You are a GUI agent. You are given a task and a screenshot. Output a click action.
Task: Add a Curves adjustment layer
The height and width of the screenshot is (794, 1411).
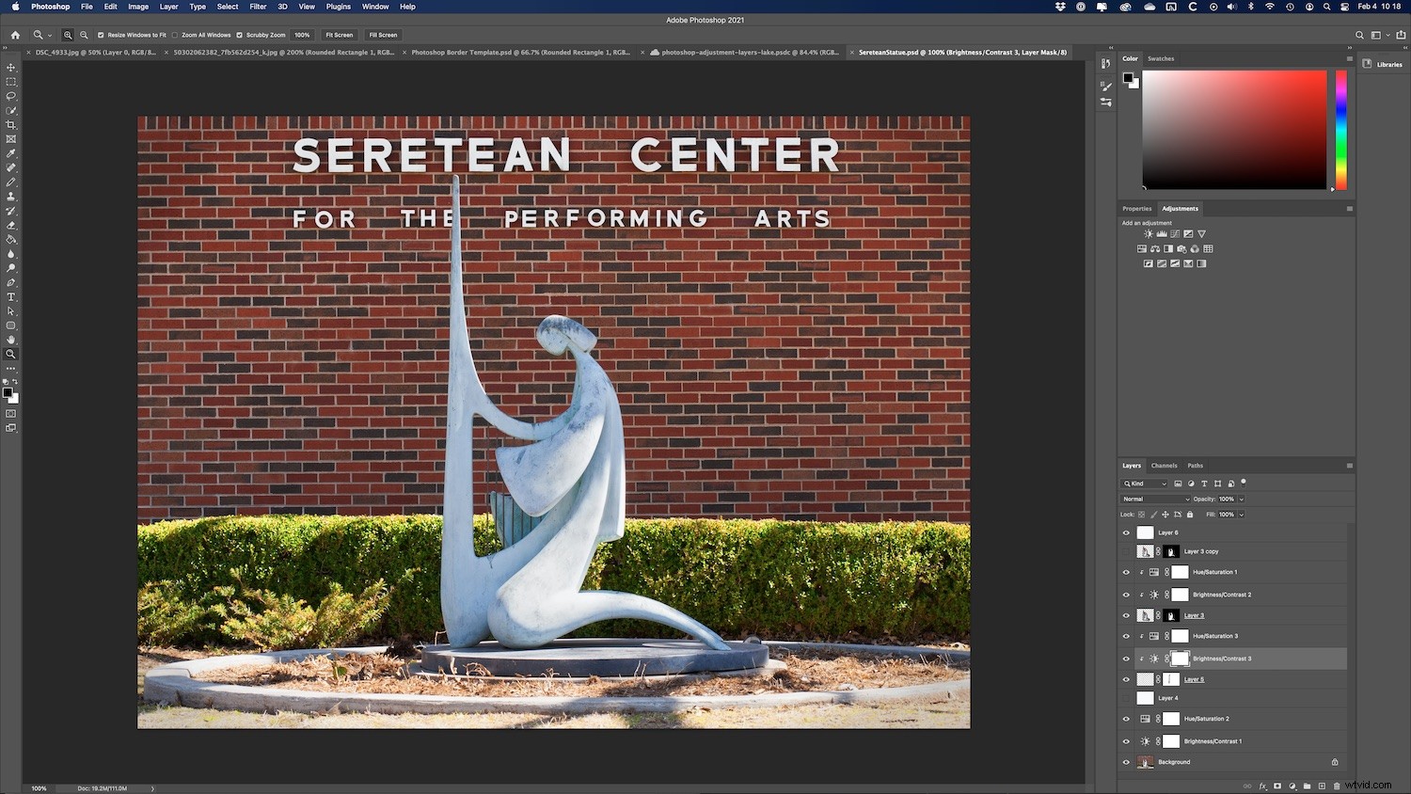point(1174,233)
